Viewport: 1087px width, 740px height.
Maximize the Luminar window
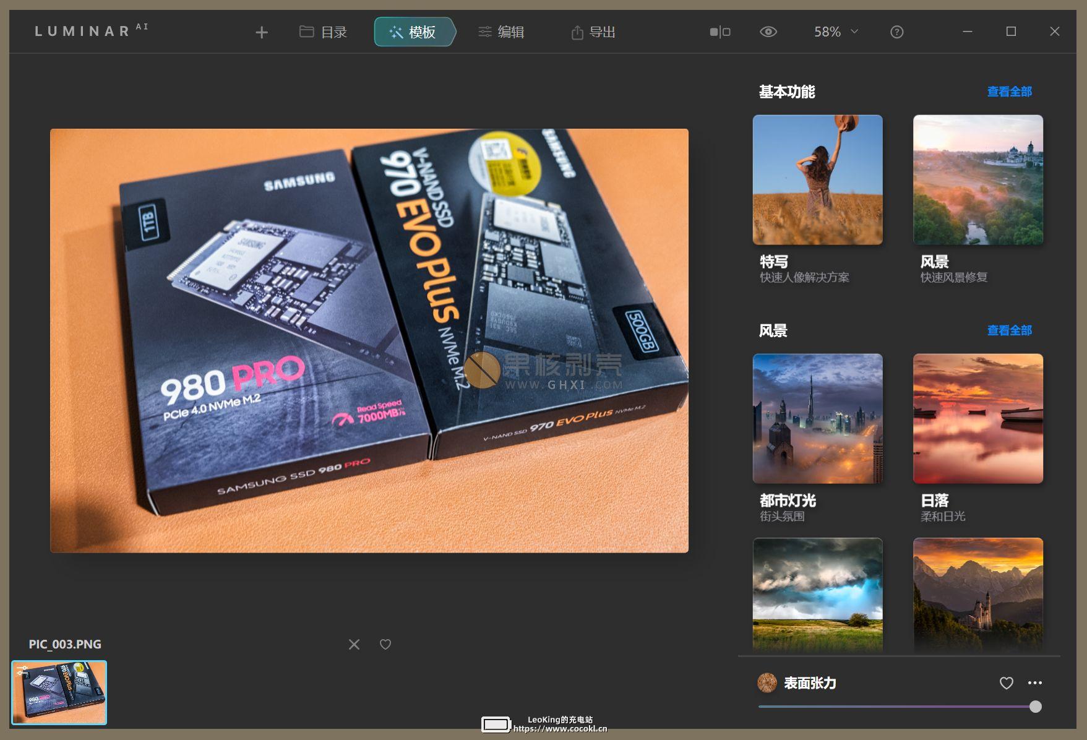click(1011, 32)
